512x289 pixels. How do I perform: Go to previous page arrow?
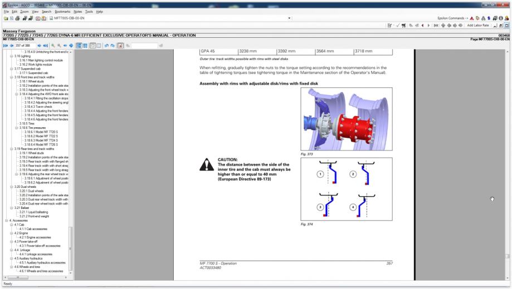(x=12, y=46)
